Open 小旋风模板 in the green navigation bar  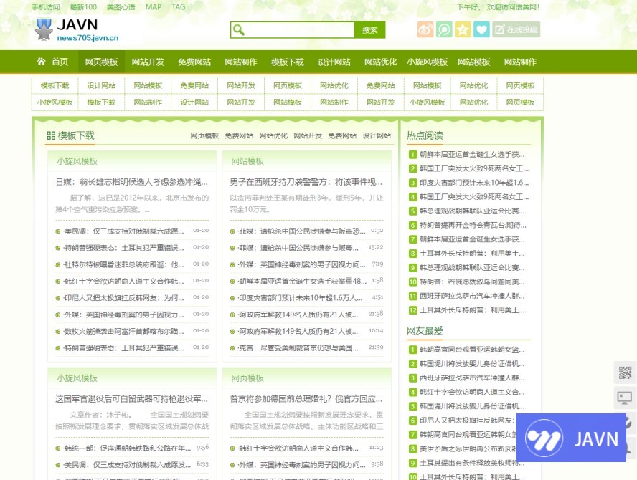[427, 62]
